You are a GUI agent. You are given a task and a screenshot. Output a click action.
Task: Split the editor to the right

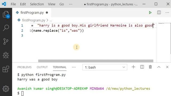tap(159, 13)
